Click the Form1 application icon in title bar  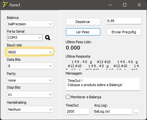point(5,5)
